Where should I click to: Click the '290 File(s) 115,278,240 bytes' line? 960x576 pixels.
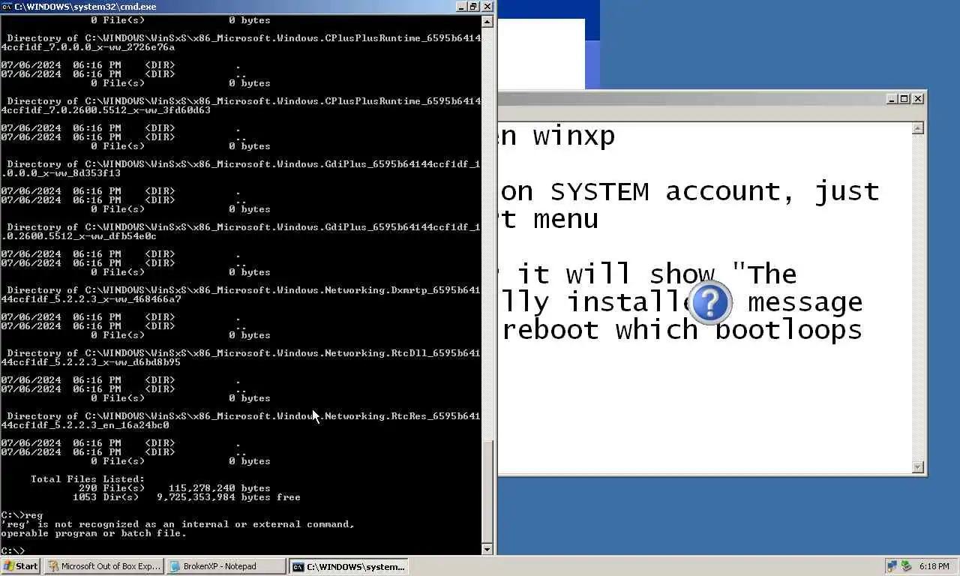pyautogui.click(x=174, y=488)
